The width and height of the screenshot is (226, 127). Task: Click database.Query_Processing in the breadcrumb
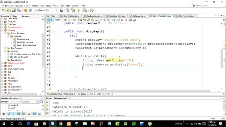click(x=61, y=94)
